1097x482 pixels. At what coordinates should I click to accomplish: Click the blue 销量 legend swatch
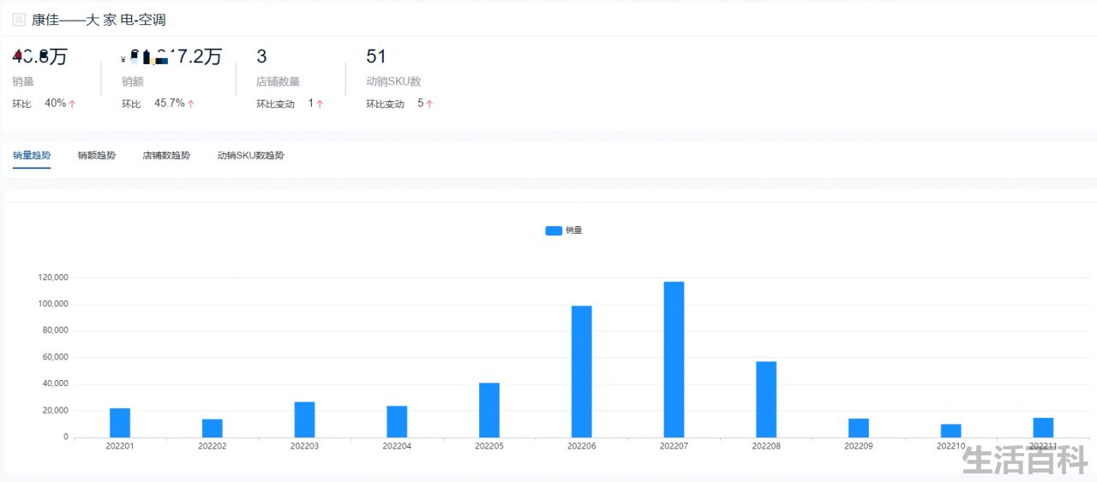coord(554,230)
